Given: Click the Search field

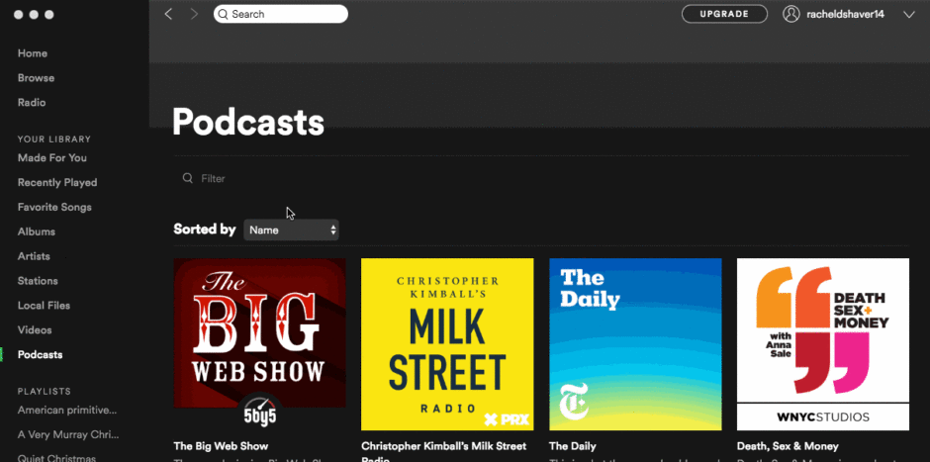Looking at the screenshot, I should point(281,14).
